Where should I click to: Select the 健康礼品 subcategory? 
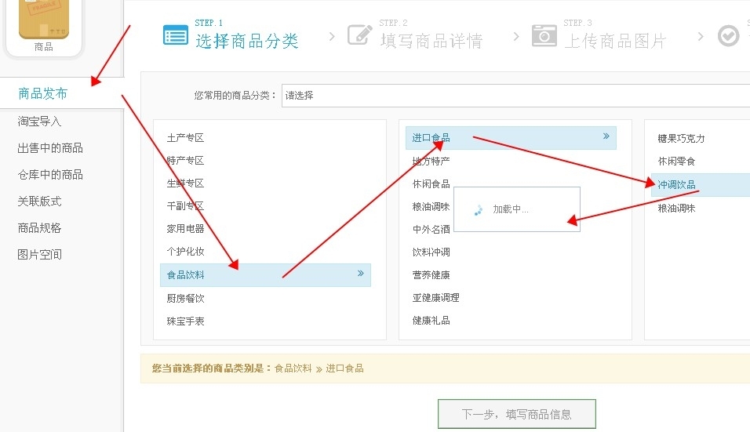pyautogui.click(x=431, y=321)
